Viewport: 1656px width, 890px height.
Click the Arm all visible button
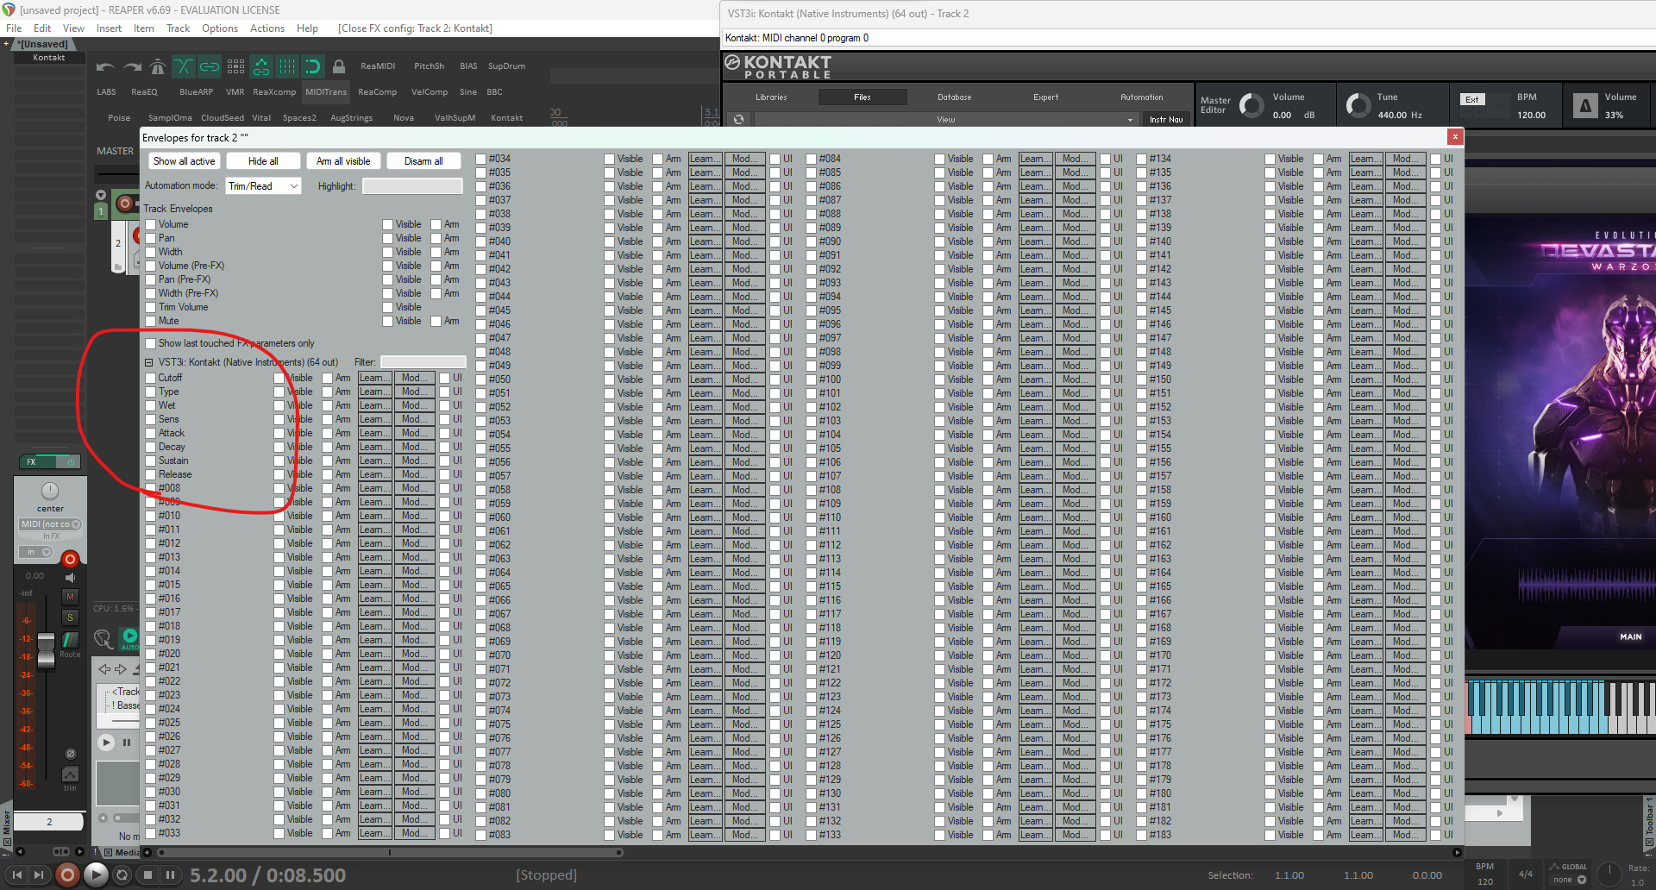click(x=343, y=161)
